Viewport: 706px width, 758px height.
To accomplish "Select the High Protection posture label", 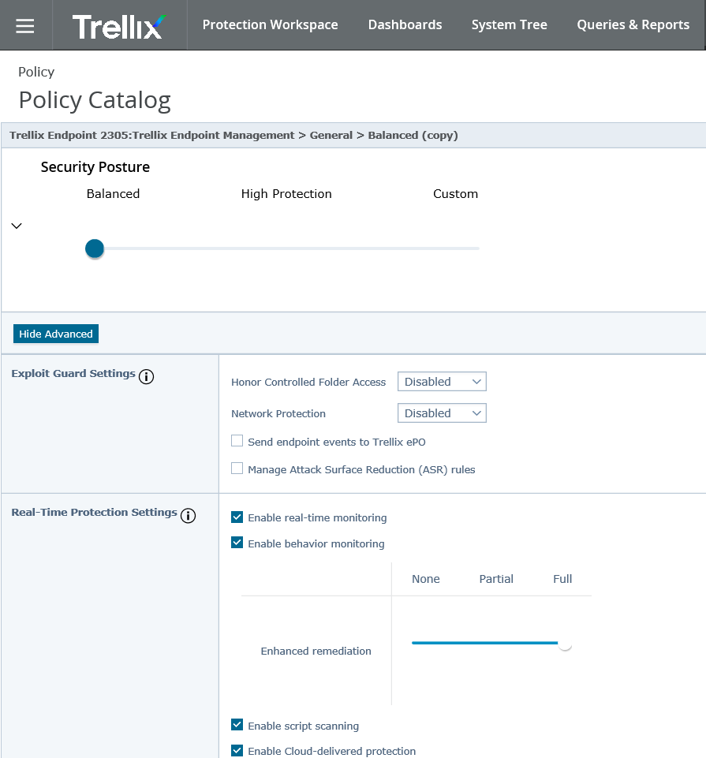I will click(286, 194).
